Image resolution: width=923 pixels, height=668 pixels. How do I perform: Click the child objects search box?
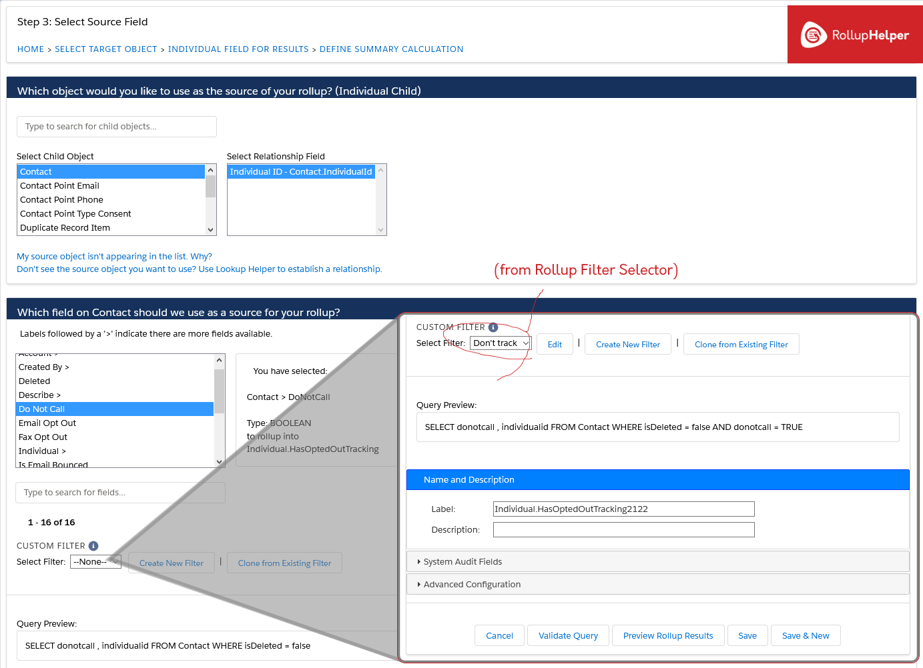[x=117, y=127]
